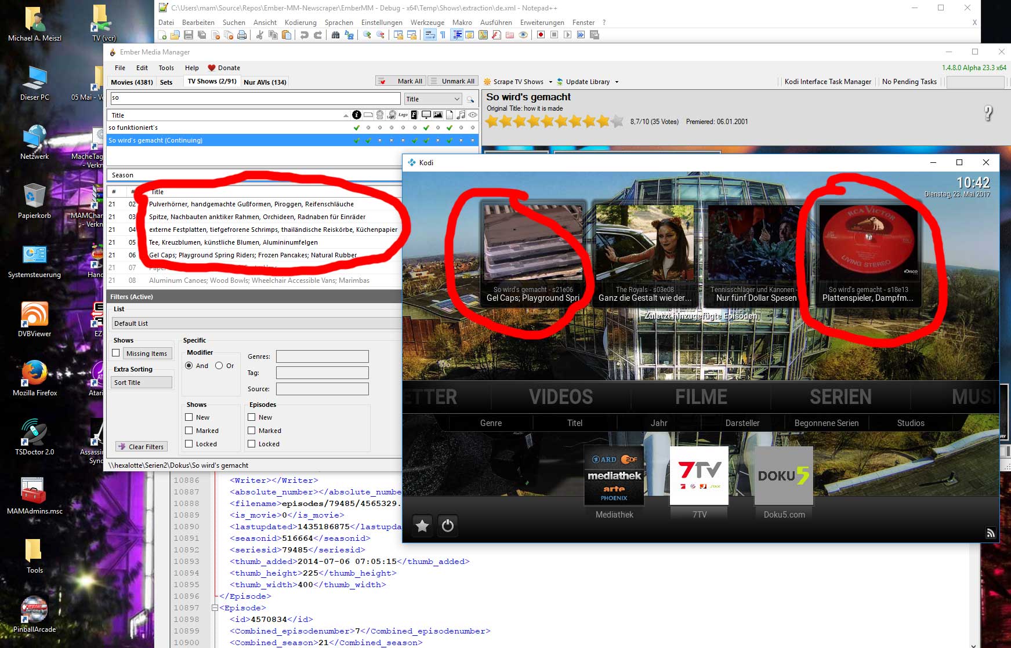Expand Update Library dropdown arrow
Viewport: 1011px width, 648px height.
[617, 82]
